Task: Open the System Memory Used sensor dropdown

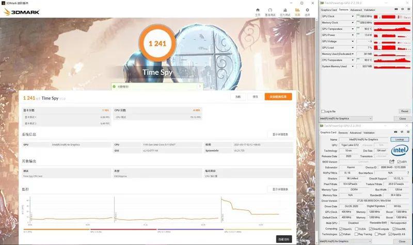Action: pyautogui.click(x=353, y=67)
